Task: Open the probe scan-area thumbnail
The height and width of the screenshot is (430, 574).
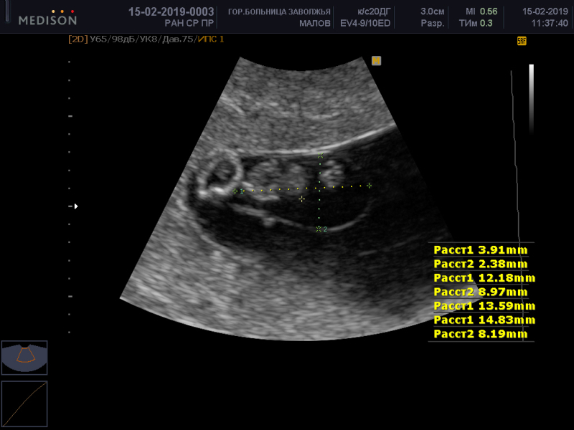Action: coord(24,358)
